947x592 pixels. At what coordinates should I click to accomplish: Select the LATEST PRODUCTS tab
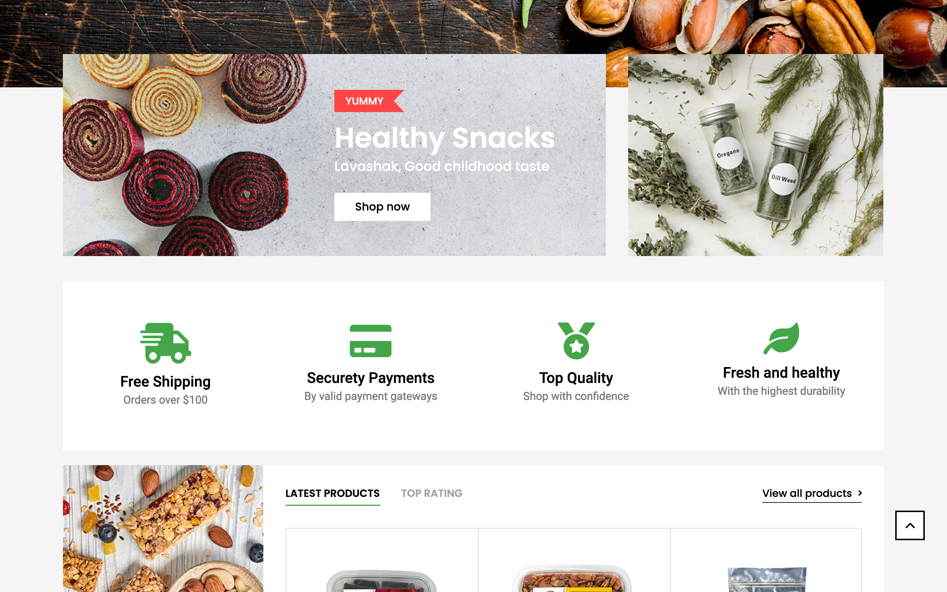click(333, 493)
